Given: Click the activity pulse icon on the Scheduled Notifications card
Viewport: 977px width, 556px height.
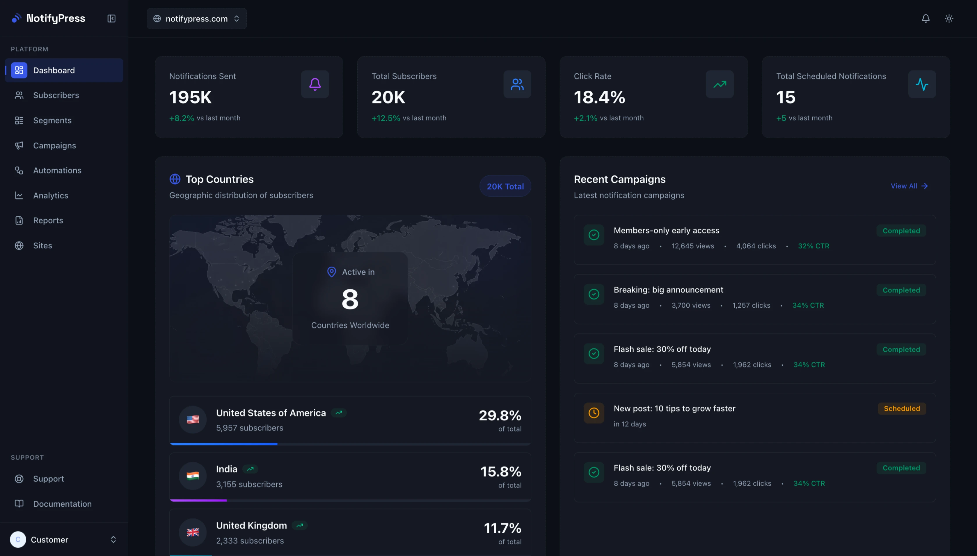Looking at the screenshot, I should coord(921,84).
